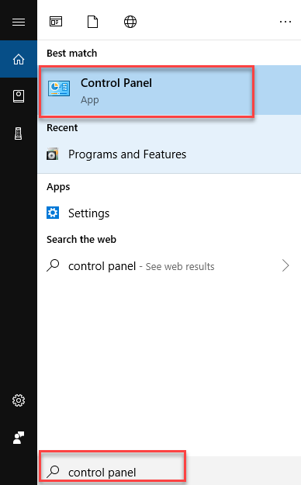Expand web results chevron for control panel

coord(285,265)
